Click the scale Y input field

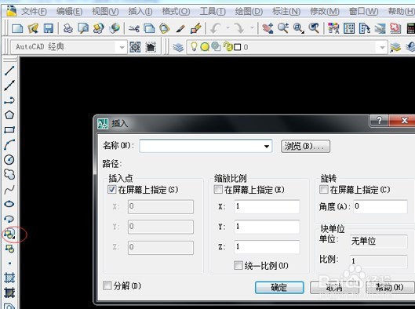[267, 227]
